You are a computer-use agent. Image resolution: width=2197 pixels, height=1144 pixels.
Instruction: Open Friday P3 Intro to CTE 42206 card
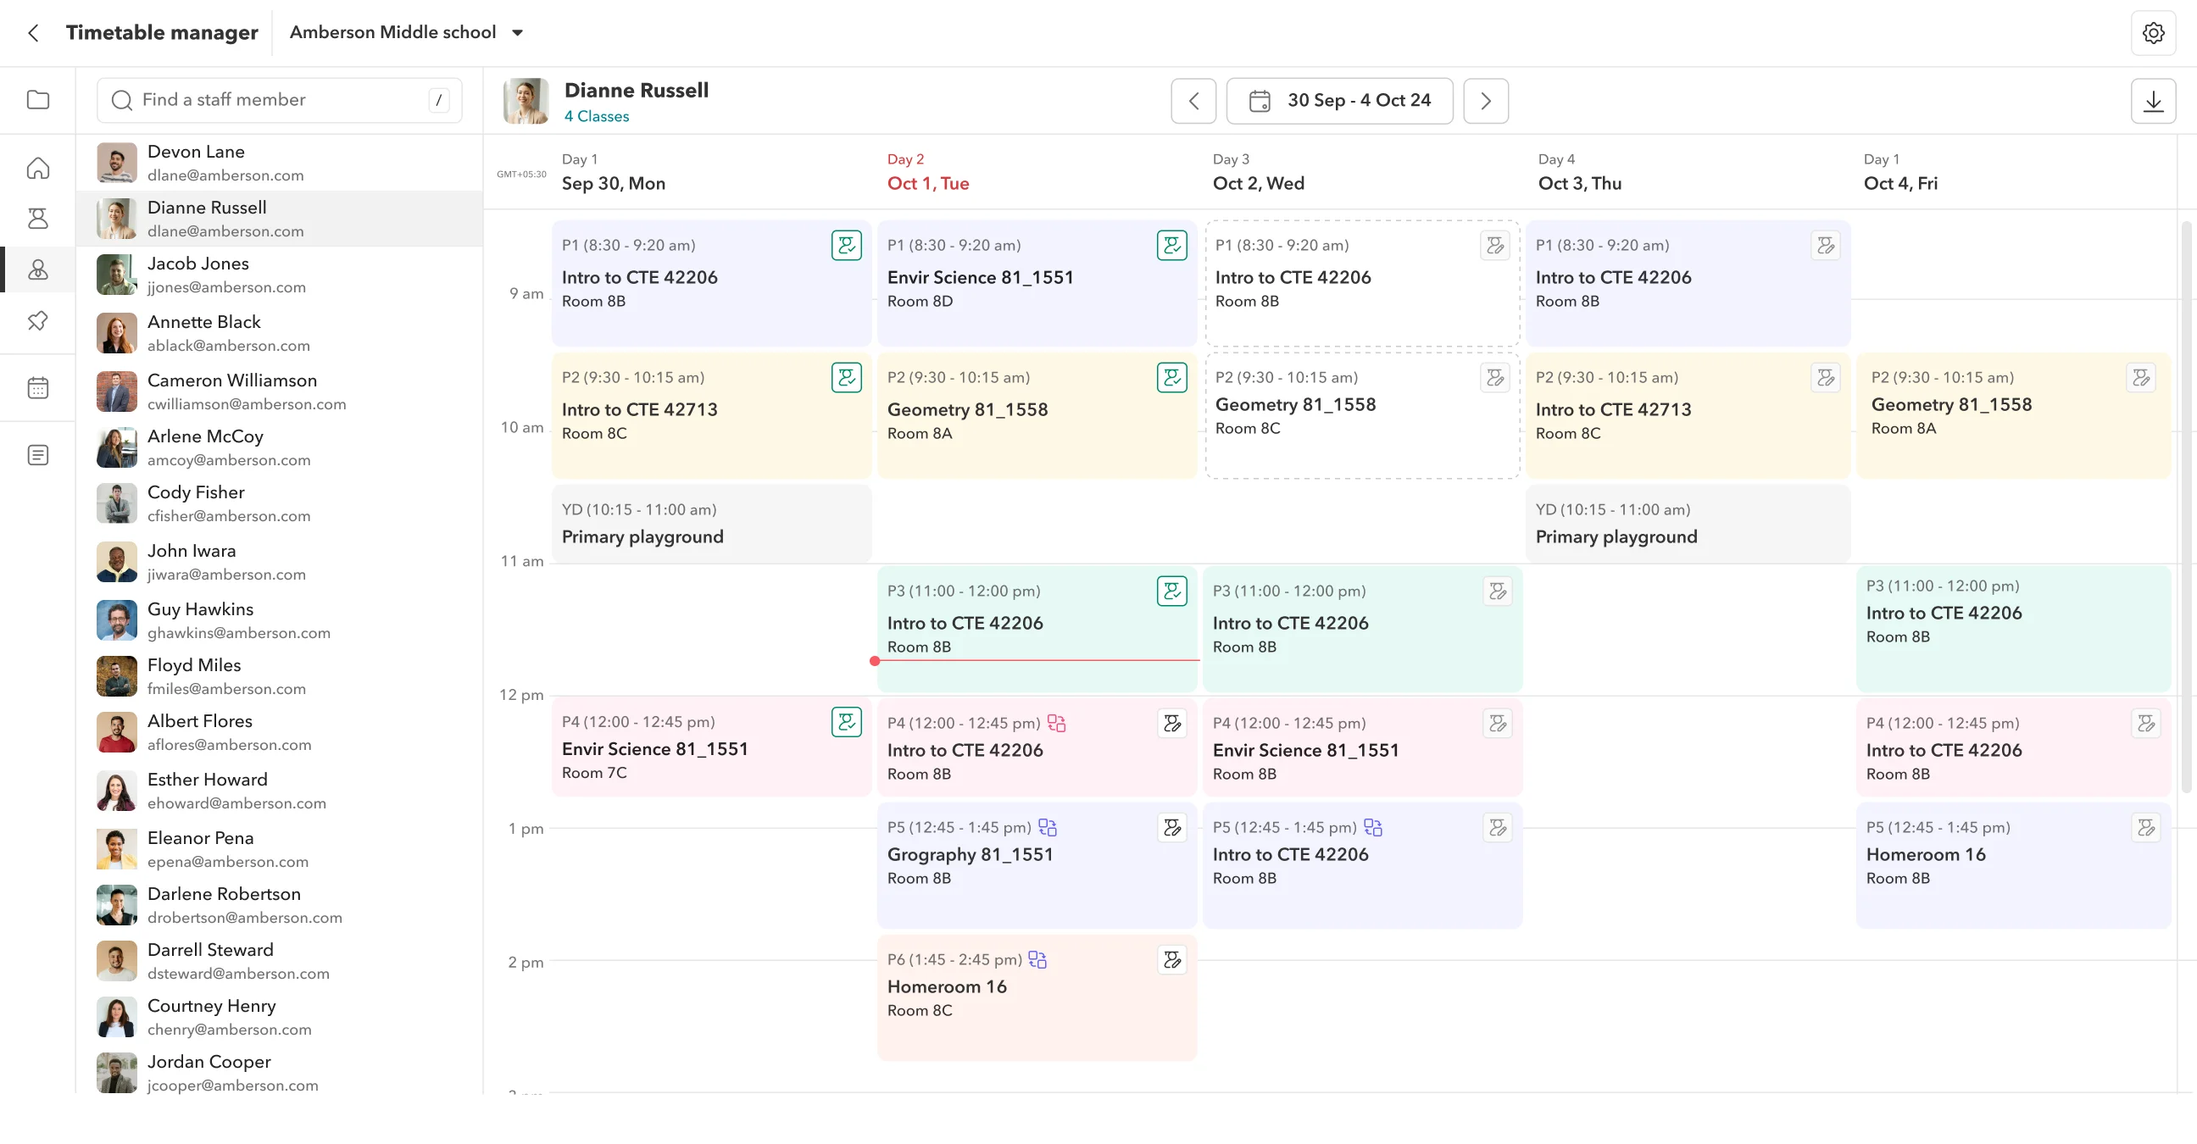tap(2013, 629)
